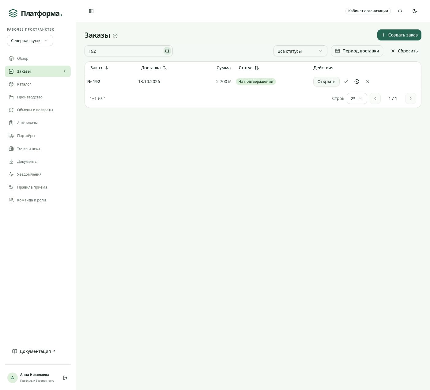Click Сбросить to reset filters
The height and width of the screenshot is (390, 430).
(x=404, y=51)
